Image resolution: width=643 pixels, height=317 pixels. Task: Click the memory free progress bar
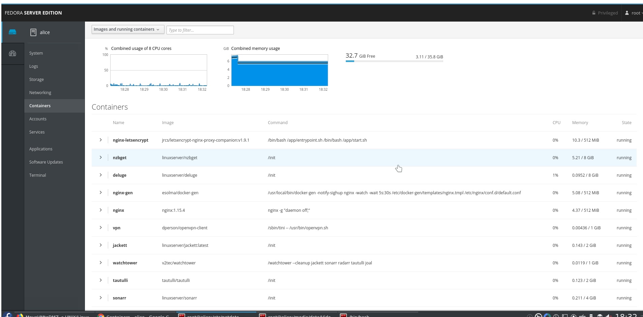coord(394,61)
